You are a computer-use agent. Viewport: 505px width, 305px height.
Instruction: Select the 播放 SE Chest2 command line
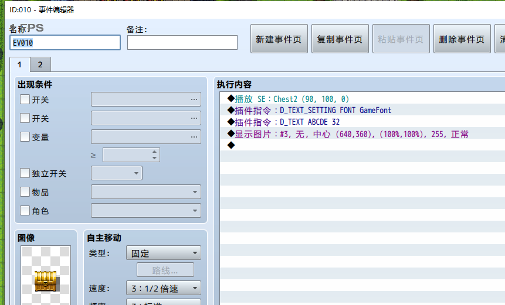[x=362, y=98]
